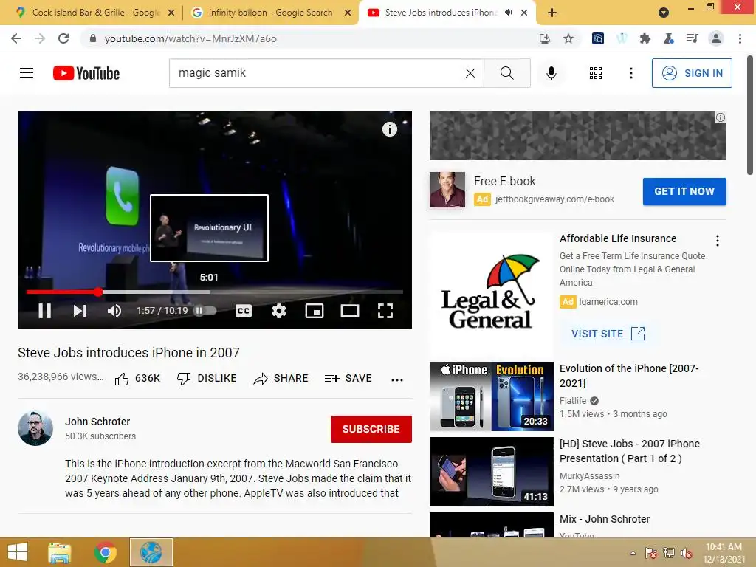Click VISIT SITE for Legal & General

[x=608, y=334]
